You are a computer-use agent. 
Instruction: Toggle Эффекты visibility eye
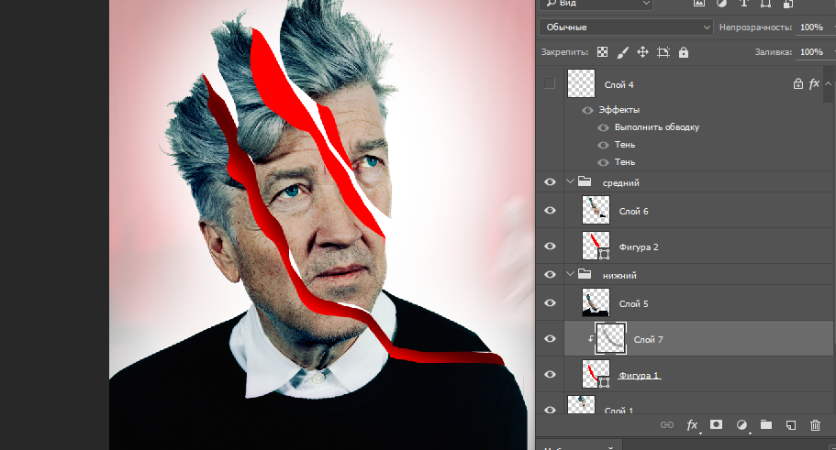(587, 110)
